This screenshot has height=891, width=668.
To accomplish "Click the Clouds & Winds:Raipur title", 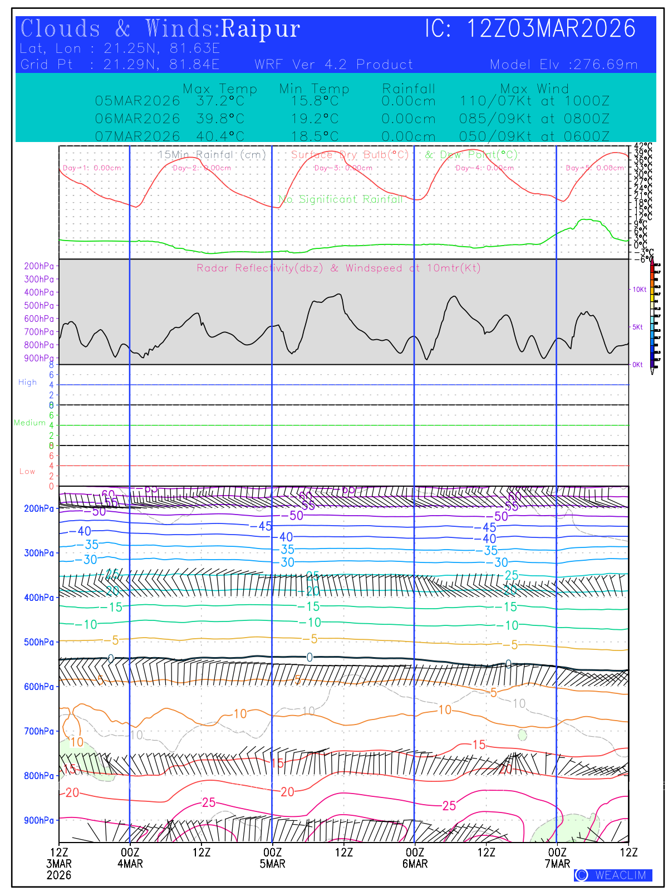I will 160,29.
